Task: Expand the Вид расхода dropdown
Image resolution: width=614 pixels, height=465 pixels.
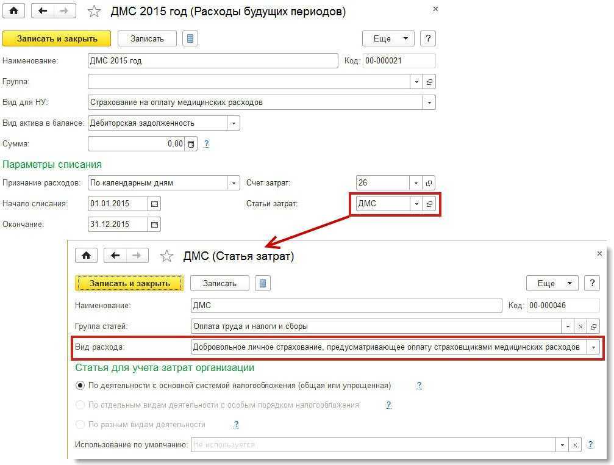Action: click(593, 347)
